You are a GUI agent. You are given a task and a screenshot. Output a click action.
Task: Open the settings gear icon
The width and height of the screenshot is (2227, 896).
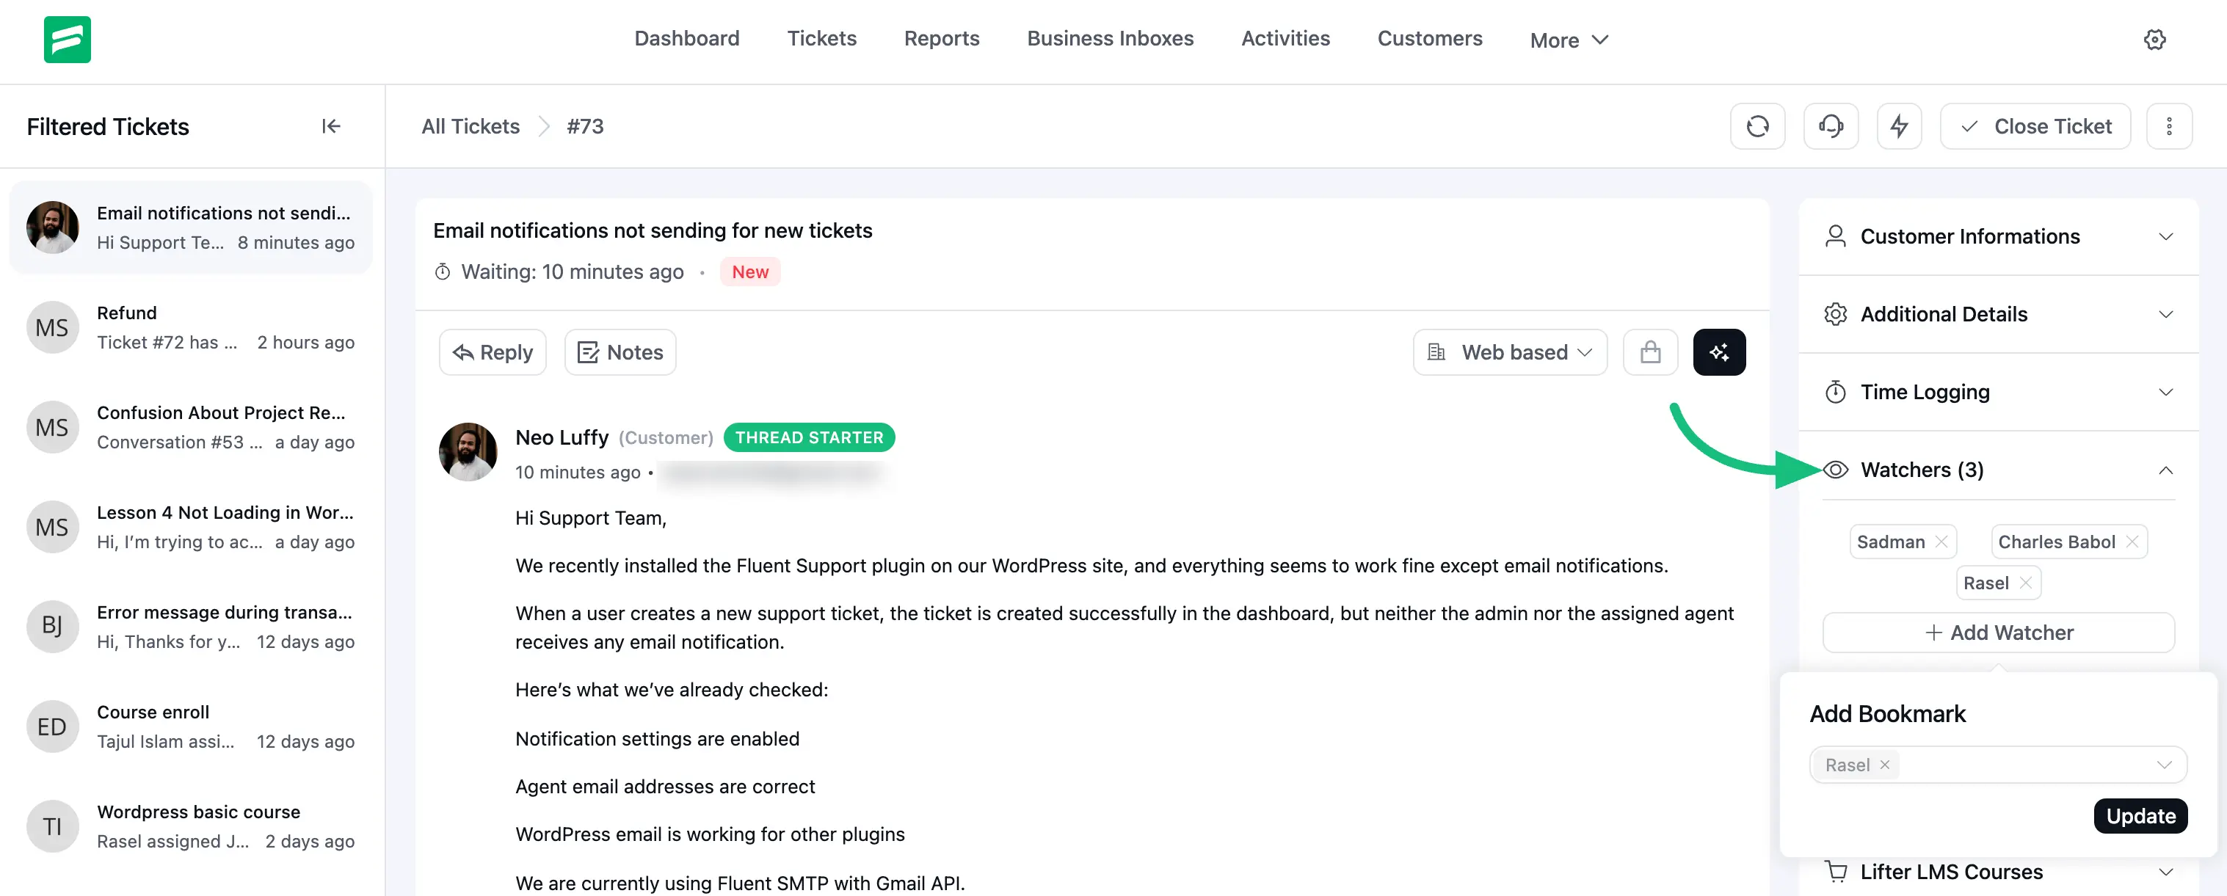tap(2154, 39)
